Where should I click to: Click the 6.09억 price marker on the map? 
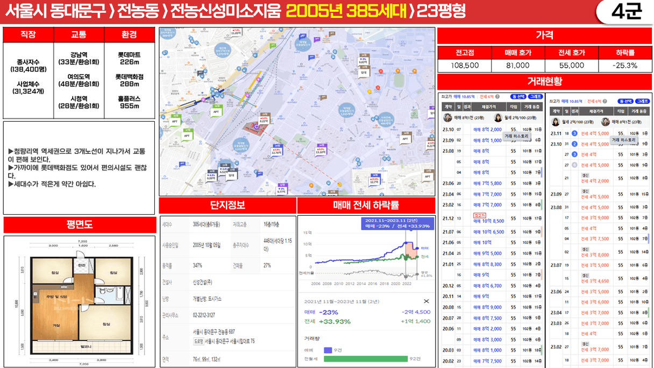212,176
